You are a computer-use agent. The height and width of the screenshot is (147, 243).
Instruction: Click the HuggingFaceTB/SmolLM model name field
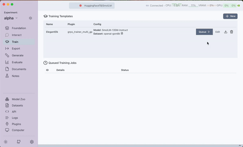click(98, 5)
